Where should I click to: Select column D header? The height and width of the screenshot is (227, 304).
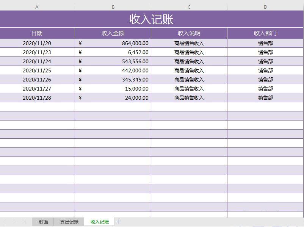click(x=265, y=7)
